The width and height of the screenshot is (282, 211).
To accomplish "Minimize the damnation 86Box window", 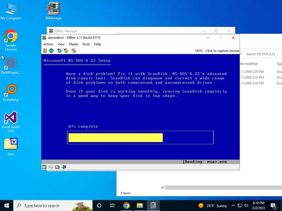I will tap(208, 38).
